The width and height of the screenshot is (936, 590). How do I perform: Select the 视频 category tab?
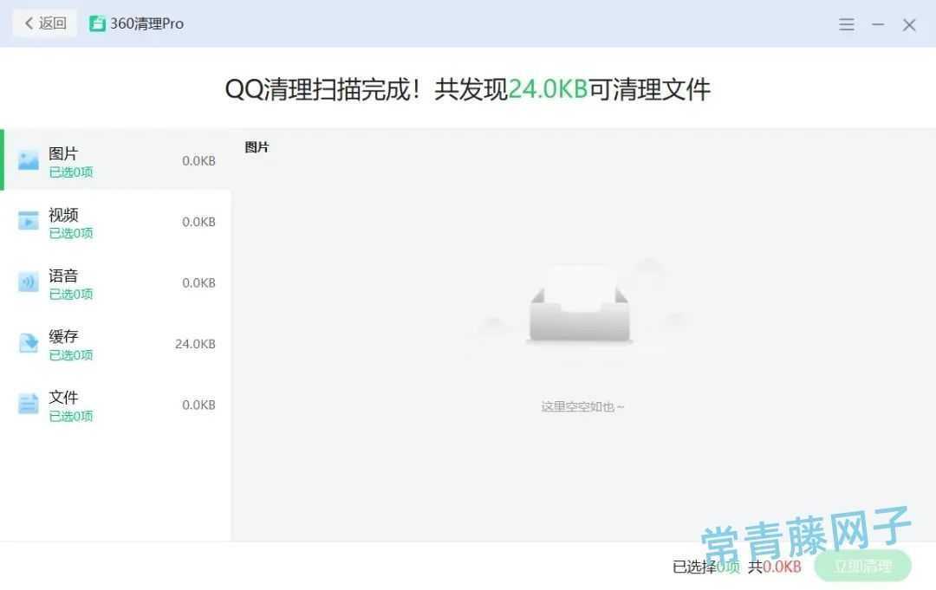[x=115, y=221]
